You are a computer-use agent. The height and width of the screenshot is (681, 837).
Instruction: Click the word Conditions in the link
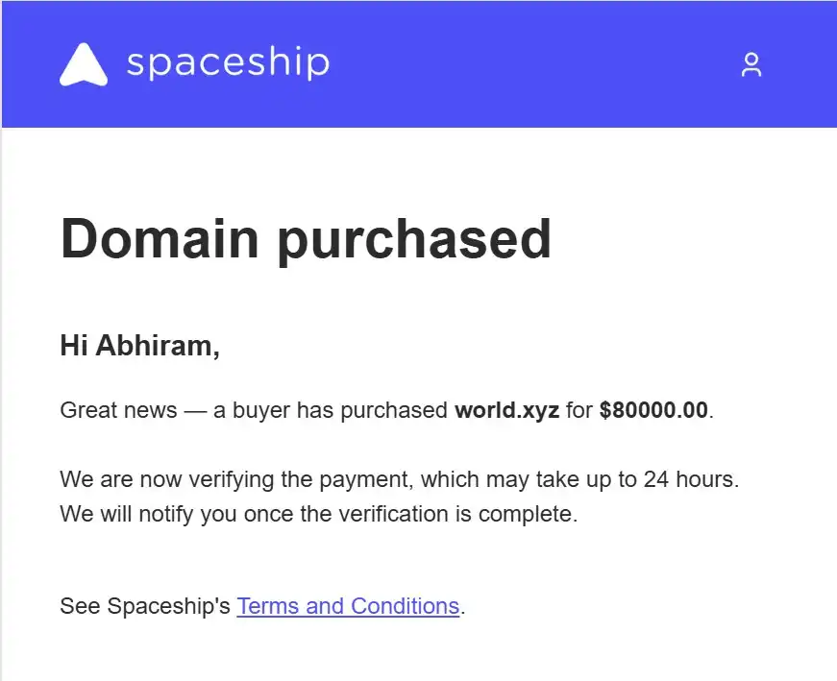(406, 606)
